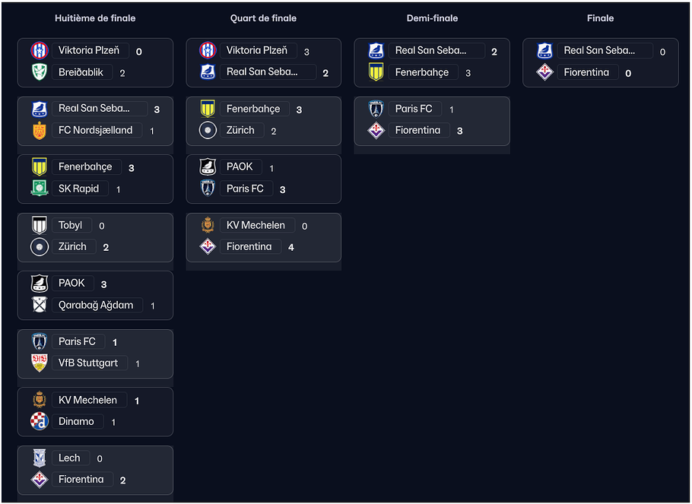Click FC Nordsjælland club crest
Screen dimensions: 692x504
pyautogui.click(x=40, y=130)
